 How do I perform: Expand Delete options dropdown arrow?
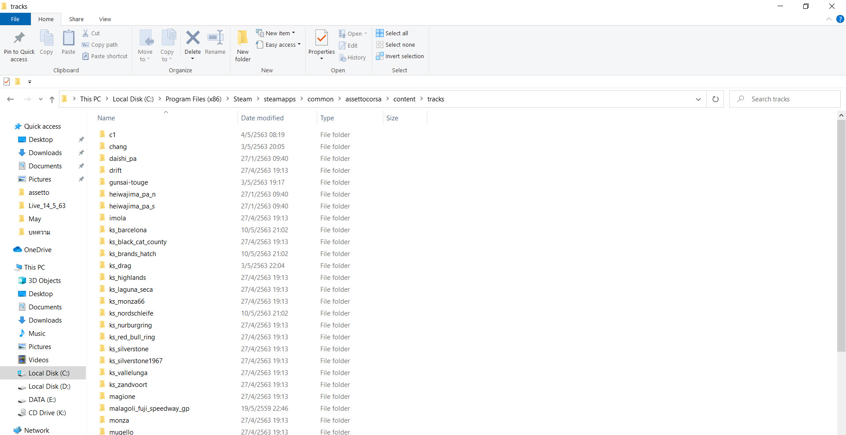point(193,59)
